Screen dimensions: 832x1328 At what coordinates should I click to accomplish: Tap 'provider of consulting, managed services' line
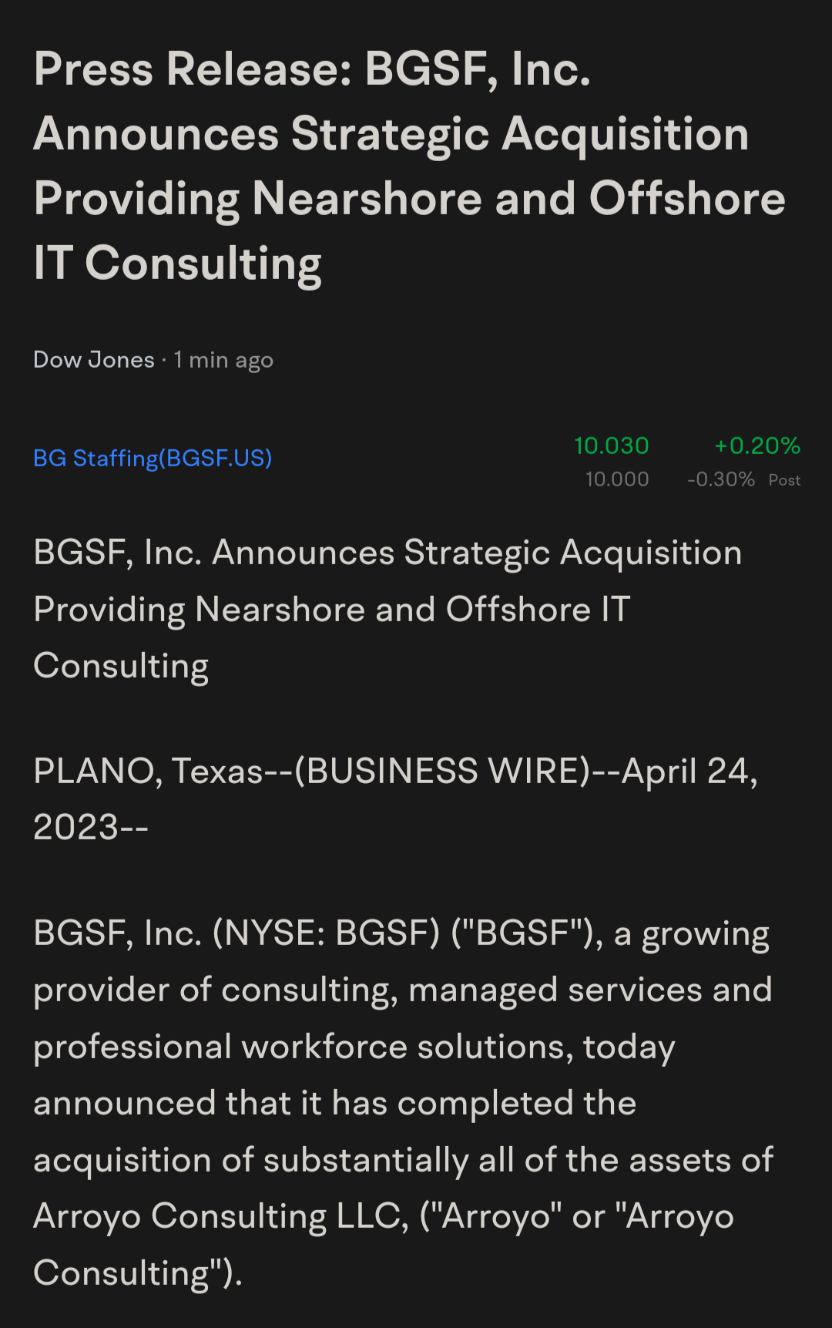click(402, 990)
